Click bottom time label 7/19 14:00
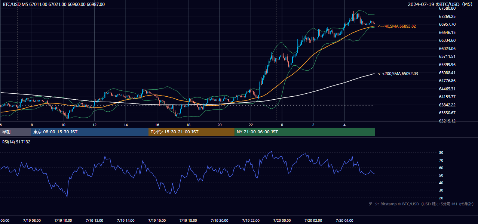The height and width of the screenshot is (224, 478). (126, 221)
